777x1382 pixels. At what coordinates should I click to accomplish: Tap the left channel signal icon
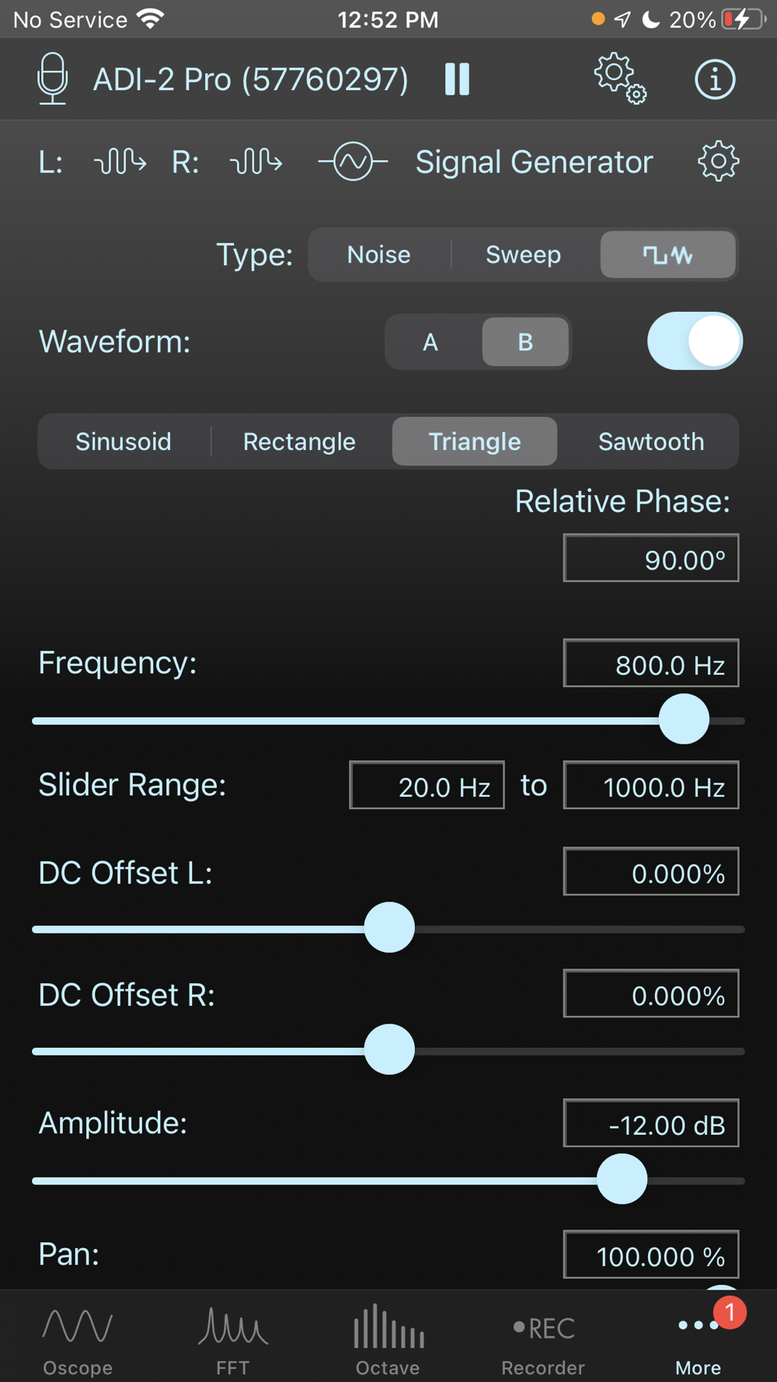pyautogui.click(x=120, y=162)
